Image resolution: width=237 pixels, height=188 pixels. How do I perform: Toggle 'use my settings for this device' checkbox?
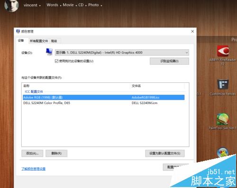coord(56,61)
